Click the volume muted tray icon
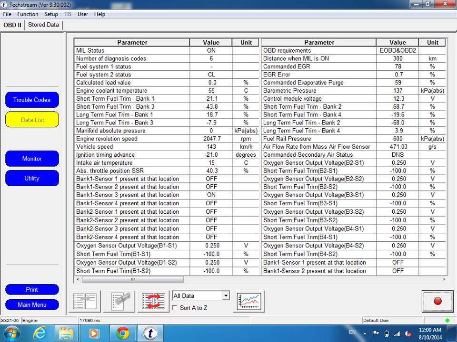The height and width of the screenshot is (342, 457). tap(408, 334)
